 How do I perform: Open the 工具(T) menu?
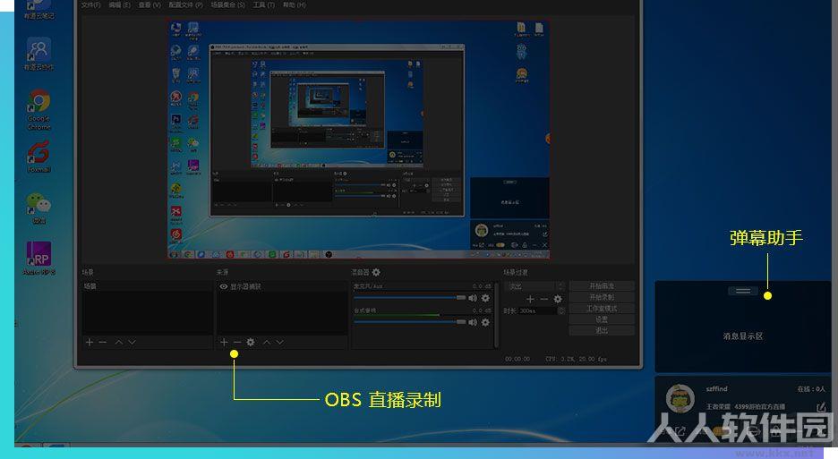click(263, 4)
